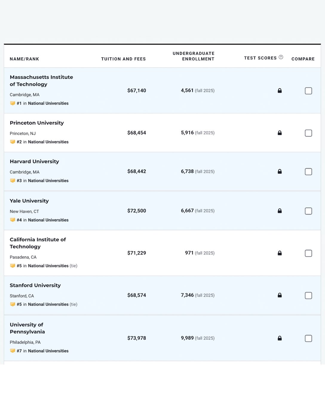
Task: Click the enrollment figure 971
Action: click(x=189, y=253)
